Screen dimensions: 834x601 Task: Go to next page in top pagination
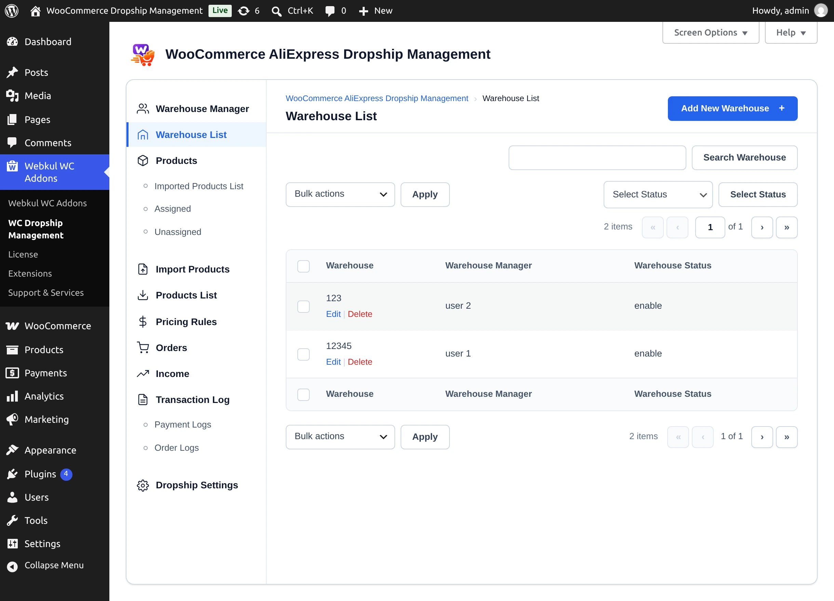click(762, 227)
